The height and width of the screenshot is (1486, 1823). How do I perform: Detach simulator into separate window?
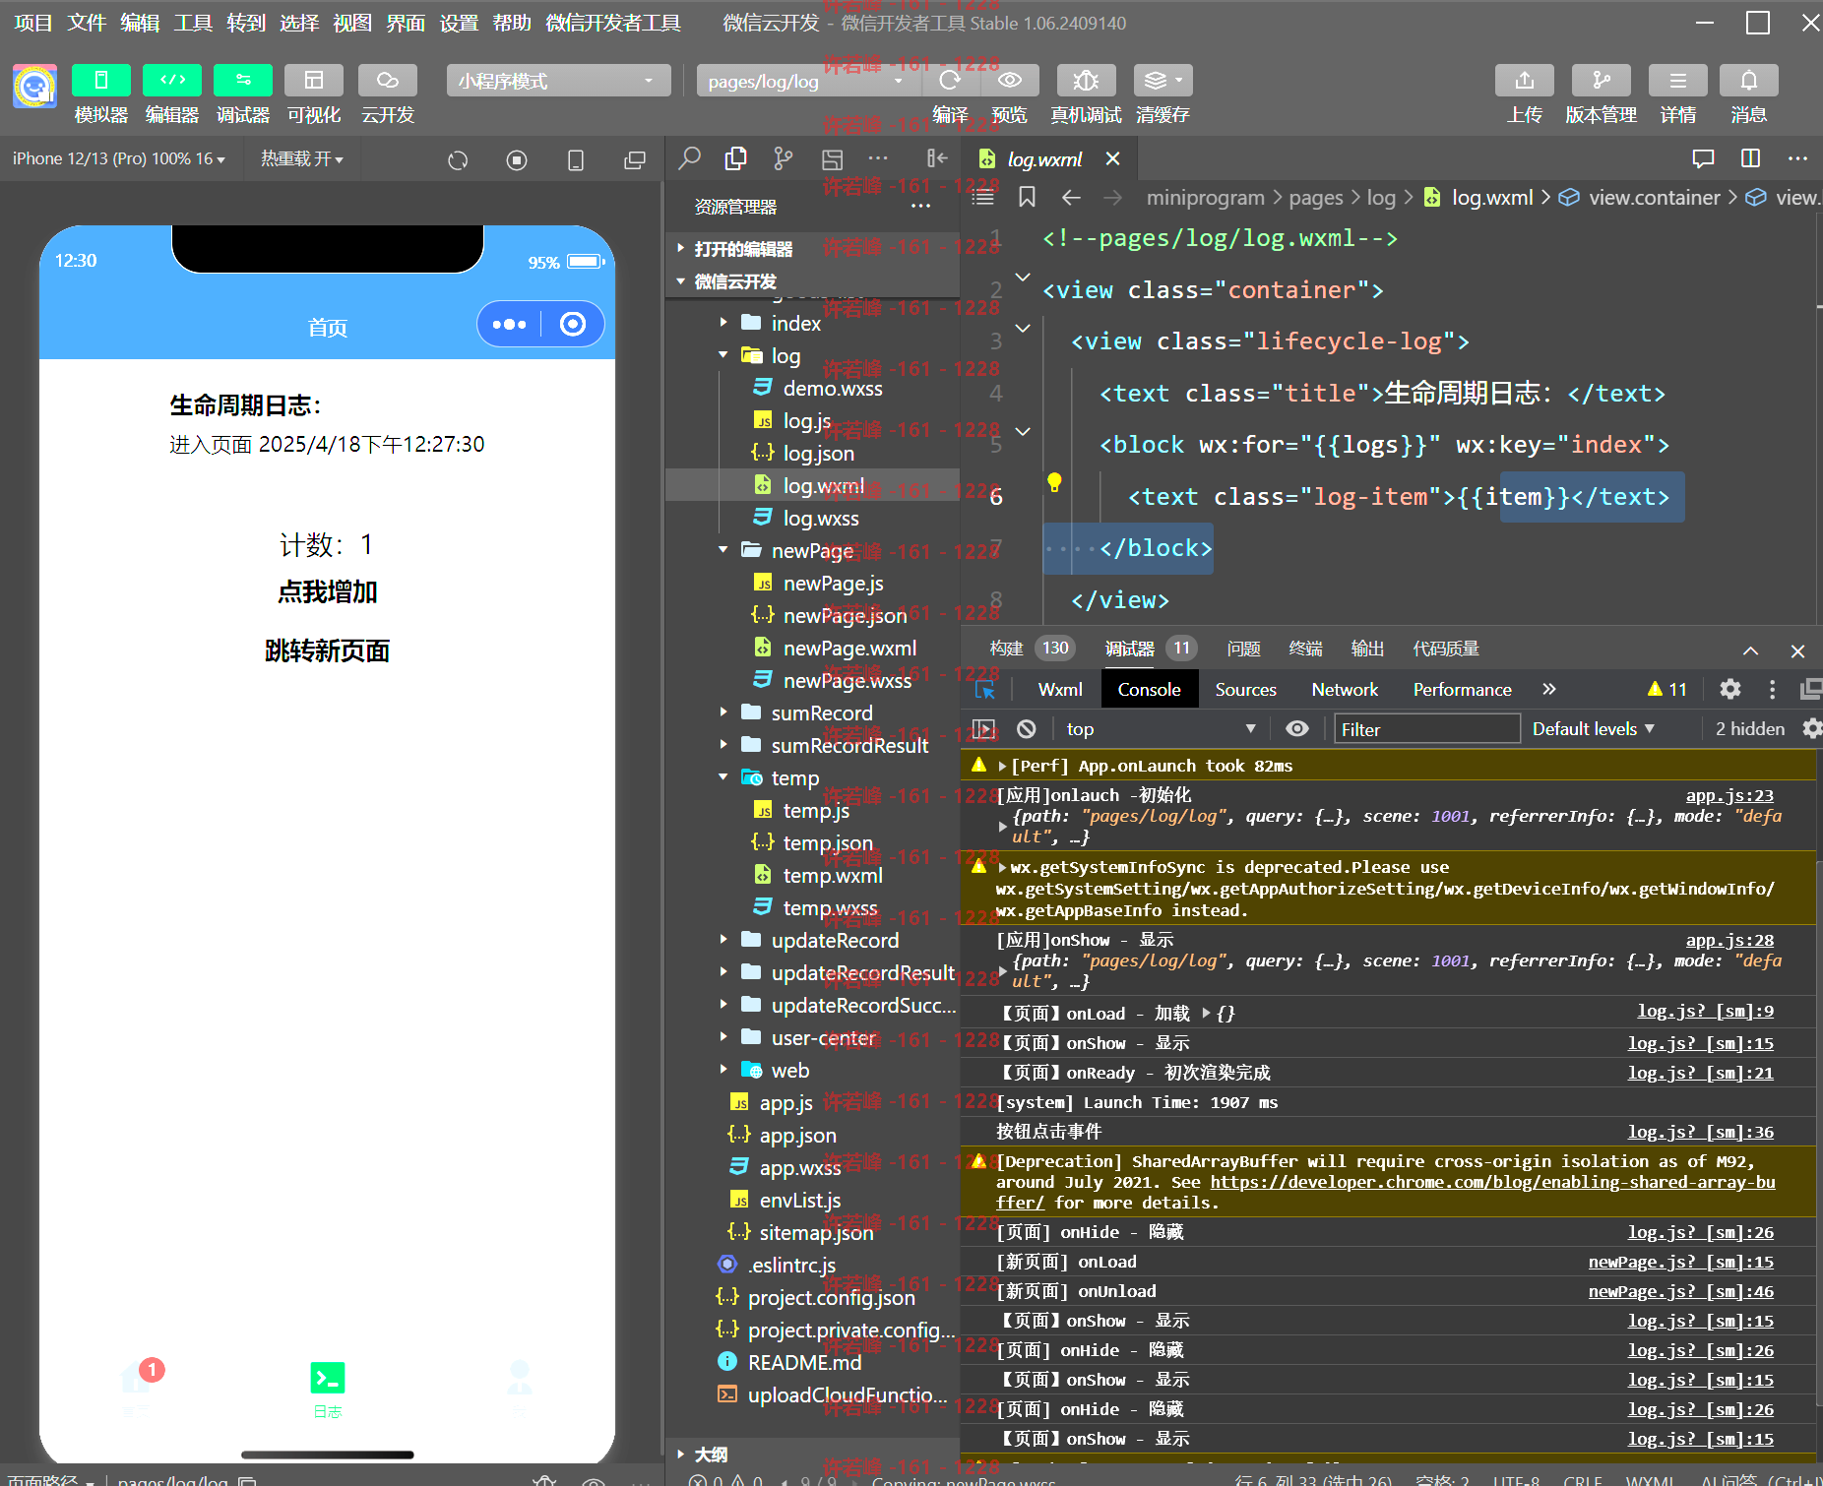tap(635, 159)
